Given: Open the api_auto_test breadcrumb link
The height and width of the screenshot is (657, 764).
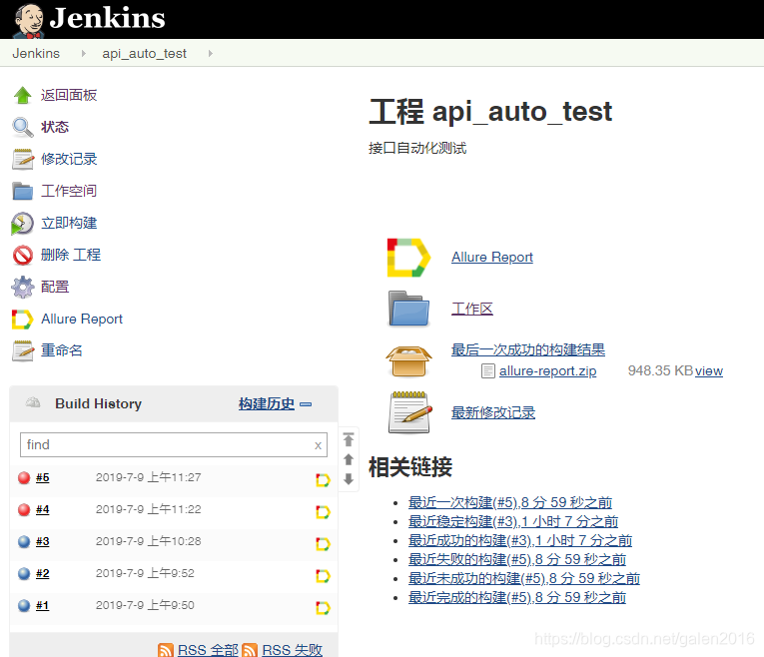Looking at the screenshot, I should (144, 53).
